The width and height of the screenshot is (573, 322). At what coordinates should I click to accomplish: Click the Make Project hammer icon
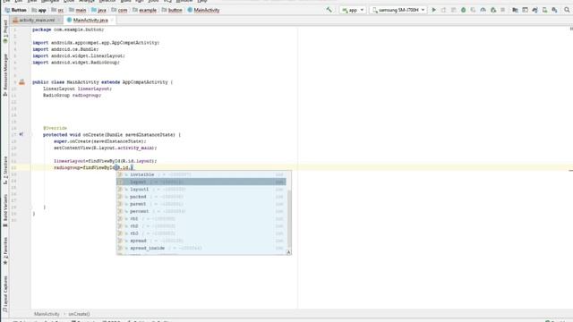click(329, 10)
